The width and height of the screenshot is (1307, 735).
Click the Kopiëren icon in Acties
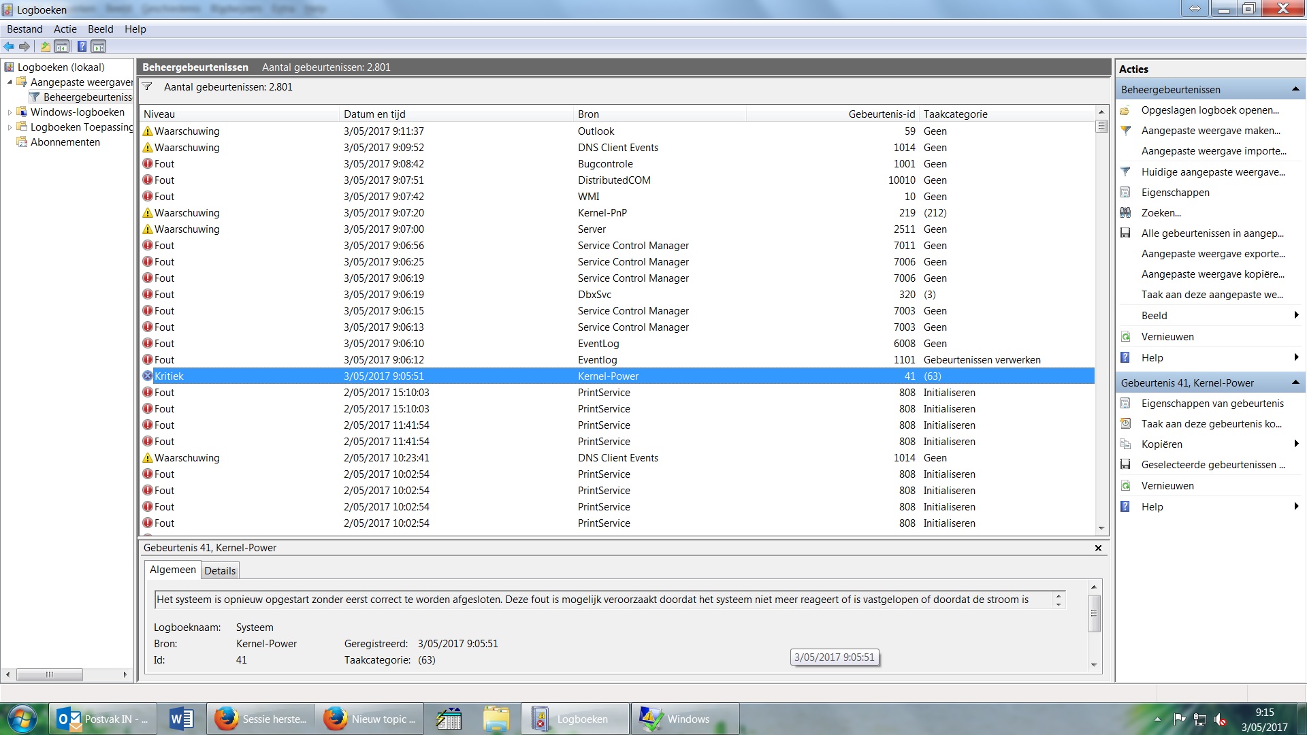coord(1125,444)
